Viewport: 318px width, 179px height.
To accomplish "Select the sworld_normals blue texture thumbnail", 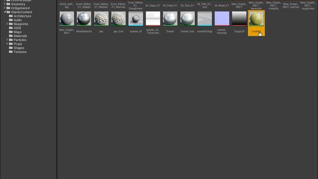I will tap(222, 19).
